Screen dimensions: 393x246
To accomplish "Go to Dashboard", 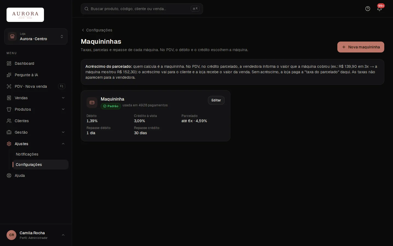I will [36, 63].
